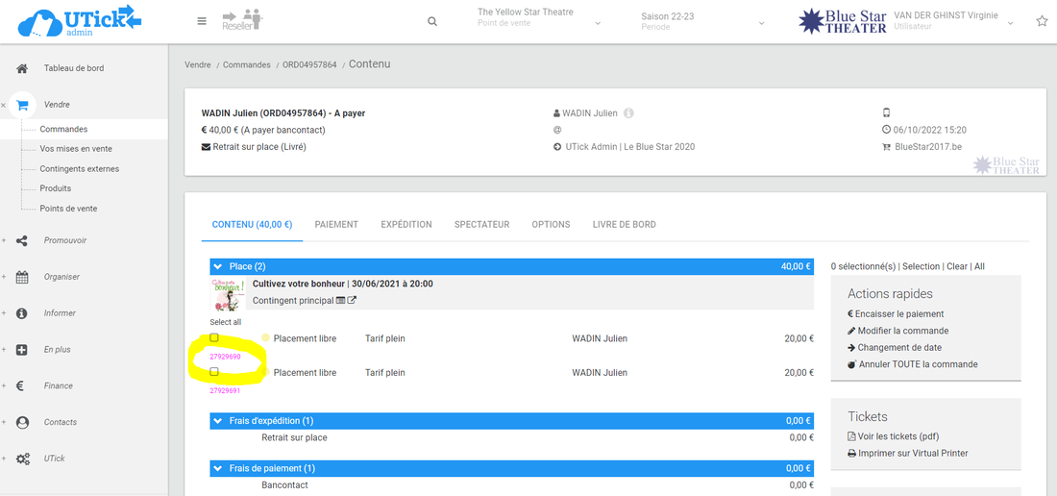Click the hamburger menu icon

(x=202, y=21)
